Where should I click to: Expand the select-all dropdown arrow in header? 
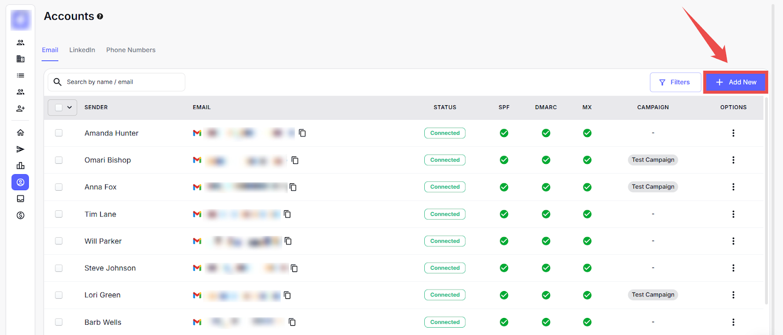point(69,108)
